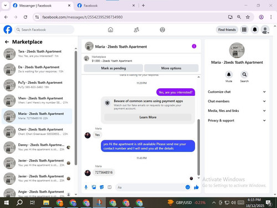Image resolution: width=277 pixels, height=208 pixels.
Task: Open Vhen - 2beds 1bath Apartment chat
Action: [x=37, y=100]
